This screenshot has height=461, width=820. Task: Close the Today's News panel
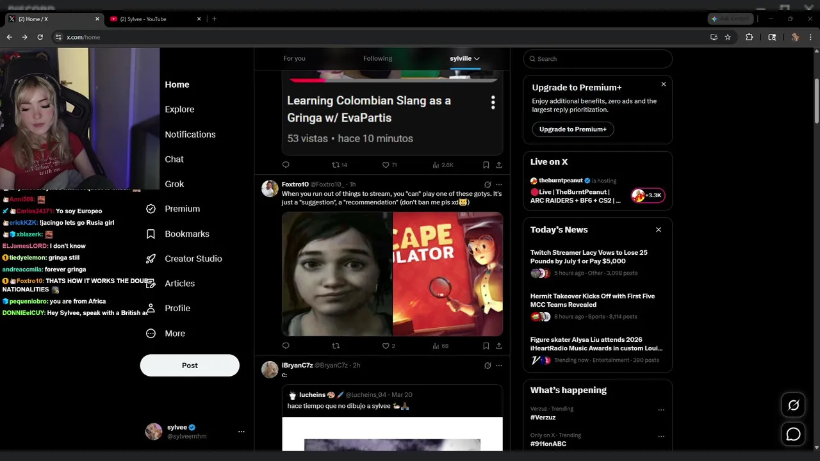tap(659, 229)
